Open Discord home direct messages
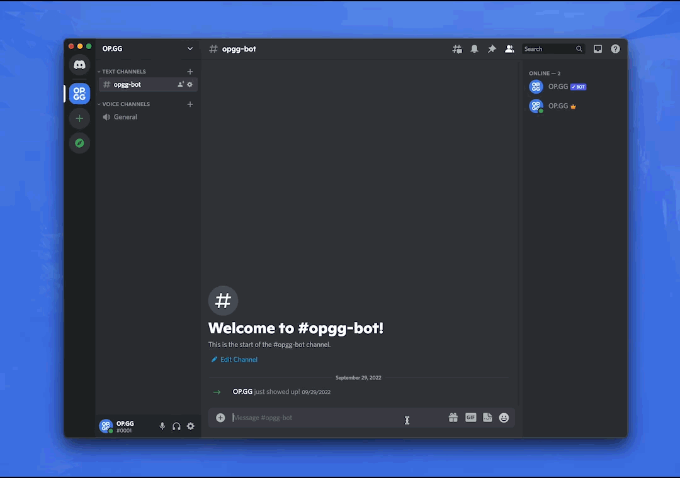Screen dimensions: 680x478 tap(79, 65)
